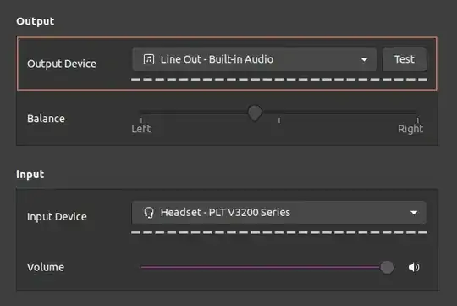The width and height of the screenshot is (457, 306).
Task: Click the input level meter dashes
Action: click(279, 233)
